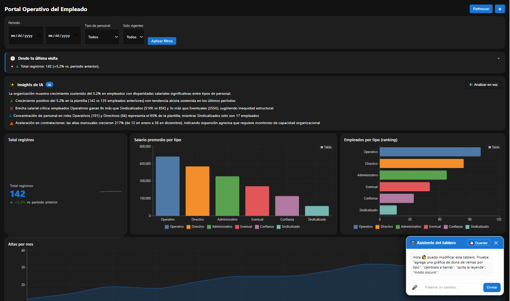This screenshot has height=301, width=510.
Task: Click the green up arrow under the 142 value
Action: coord(11,202)
